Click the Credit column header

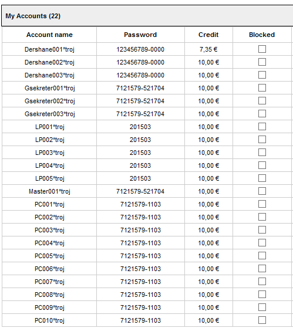point(208,35)
